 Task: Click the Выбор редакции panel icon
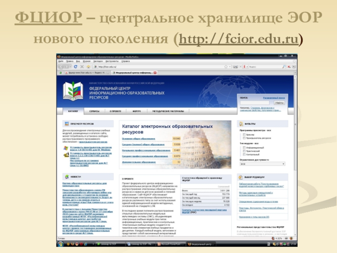tap(241, 177)
